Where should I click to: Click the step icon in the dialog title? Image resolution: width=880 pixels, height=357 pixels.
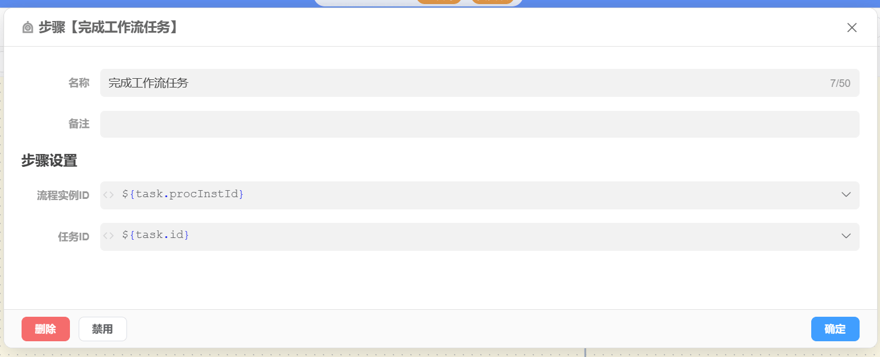(x=27, y=27)
